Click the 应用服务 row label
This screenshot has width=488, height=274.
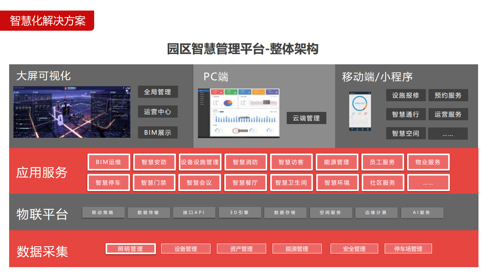click(42, 172)
